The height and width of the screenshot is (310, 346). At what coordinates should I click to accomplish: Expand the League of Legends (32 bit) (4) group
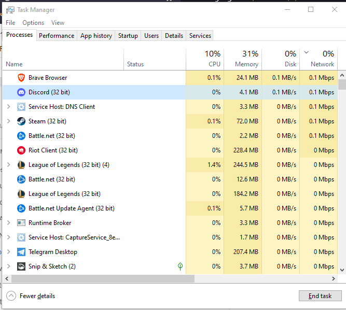pyautogui.click(x=9, y=165)
